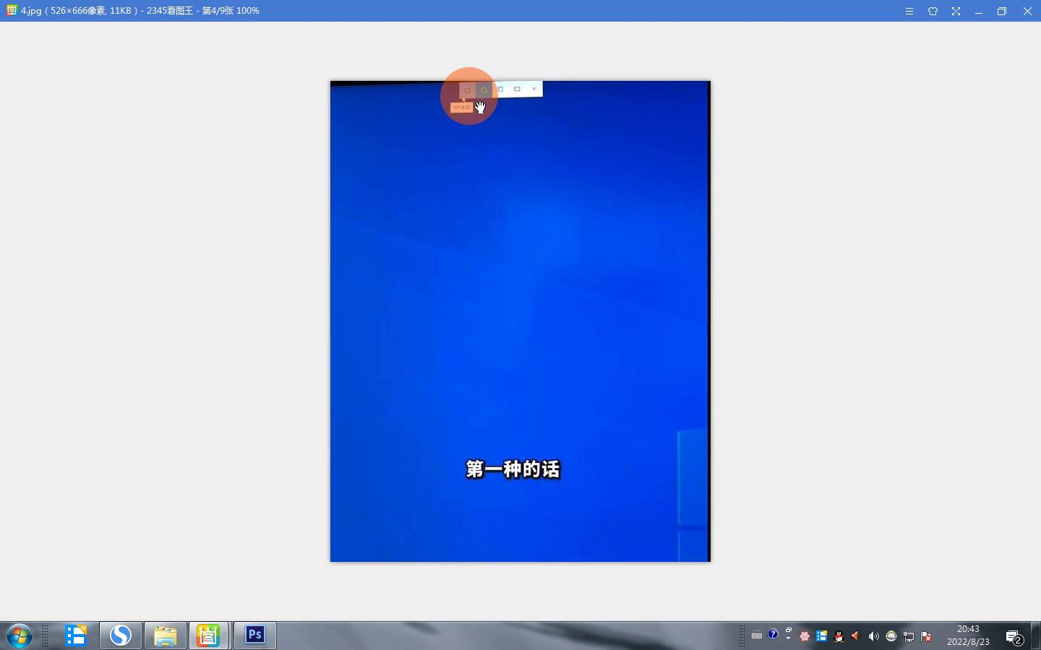The image size is (1041, 650).
Task: Open Action Center flag with red X
Action: coord(926,636)
